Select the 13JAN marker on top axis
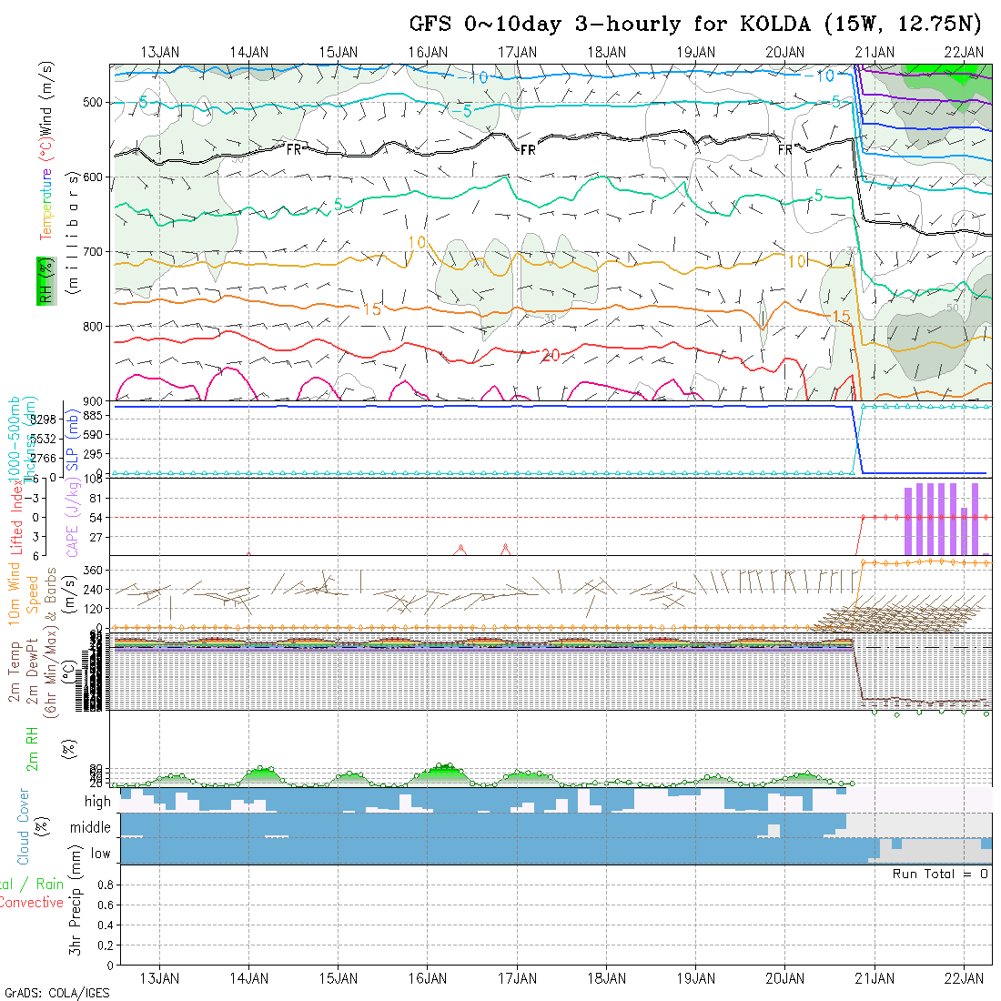Screen dimensions: 1001x1001 click(x=160, y=52)
